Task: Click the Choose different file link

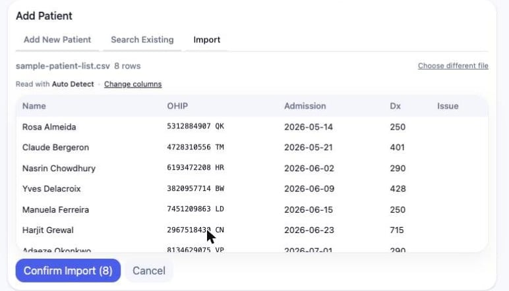Action: [x=453, y=66]
